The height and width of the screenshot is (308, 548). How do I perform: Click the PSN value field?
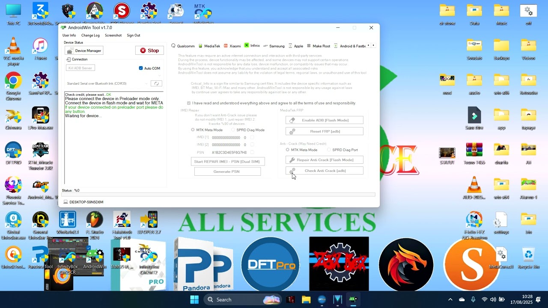[229, 152]
